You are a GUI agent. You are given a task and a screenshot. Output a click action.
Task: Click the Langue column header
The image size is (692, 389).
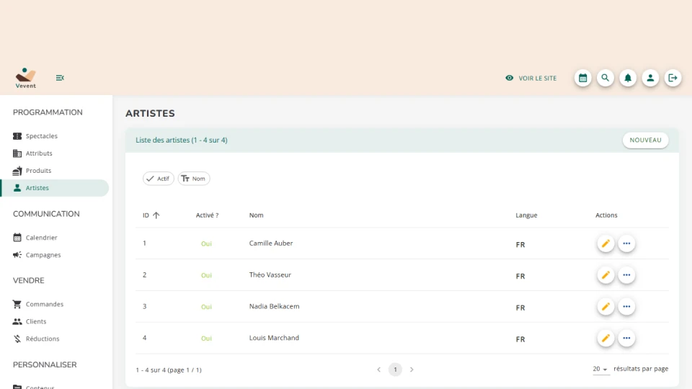(526, 215)
